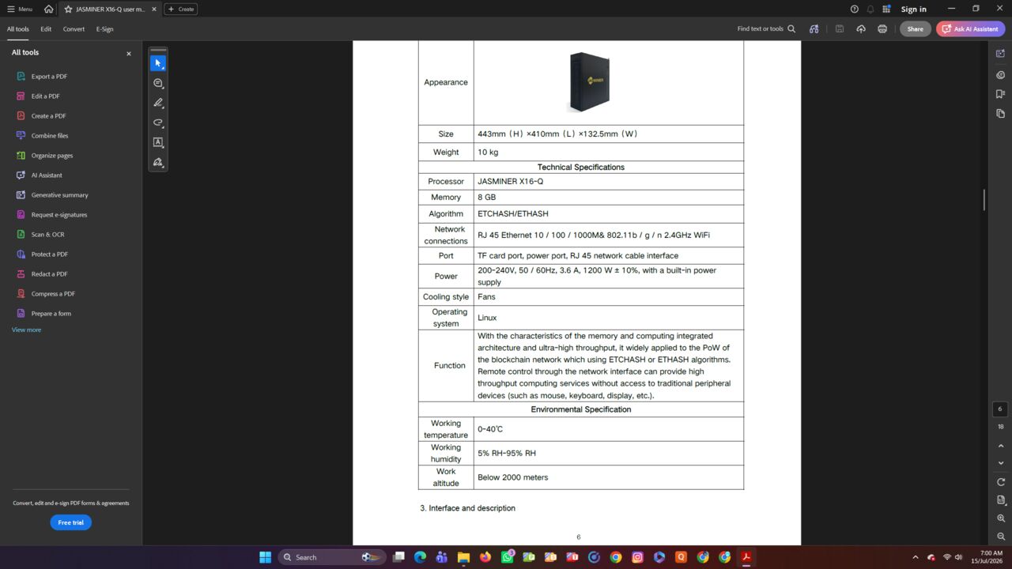1012x569 pixels.
Task: Select the Add text box tool
Action: [x=158, y=142]
